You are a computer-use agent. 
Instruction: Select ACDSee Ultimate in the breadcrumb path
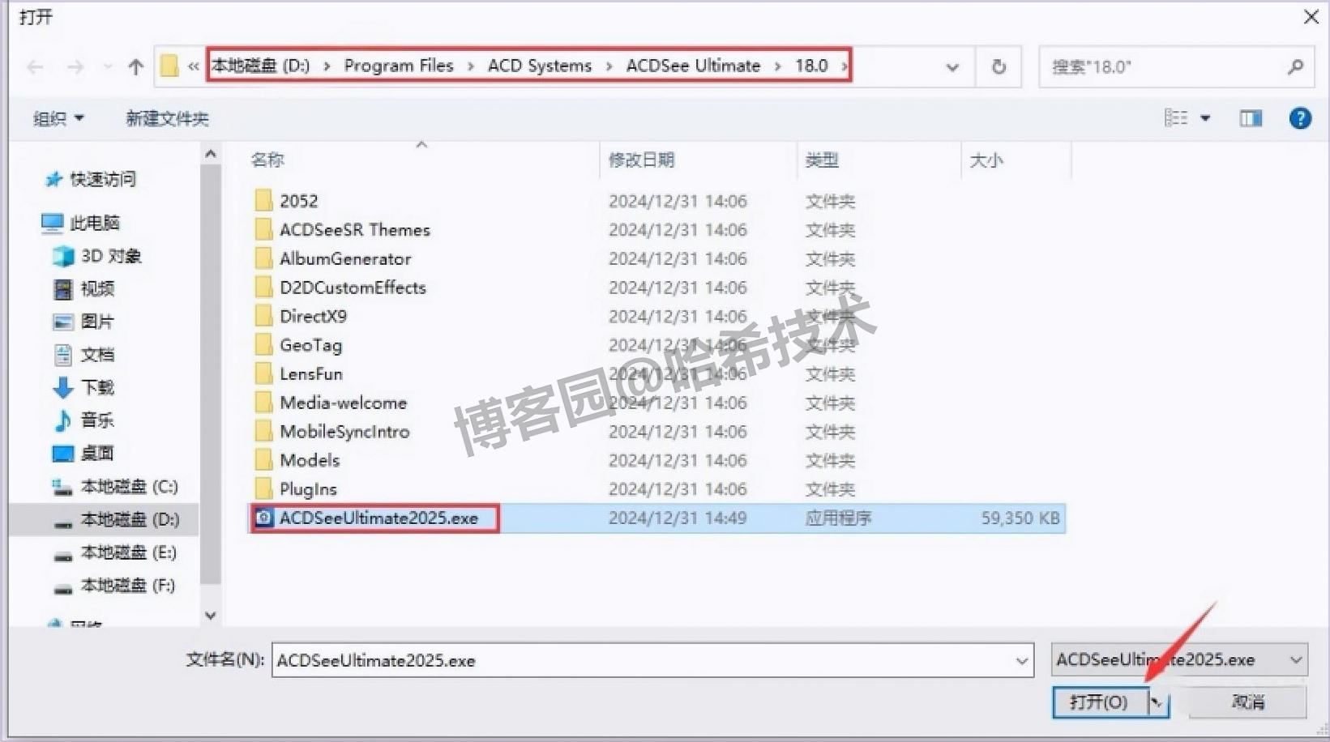(692, 66)
